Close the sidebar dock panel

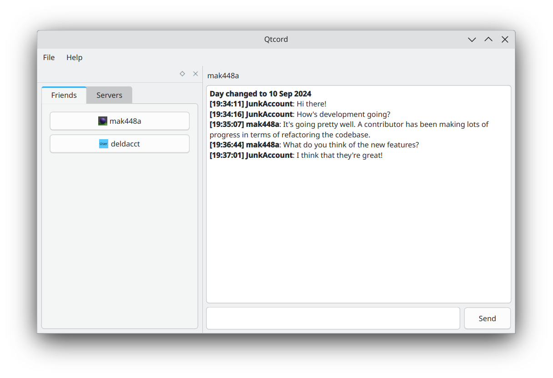coord(196,74)
